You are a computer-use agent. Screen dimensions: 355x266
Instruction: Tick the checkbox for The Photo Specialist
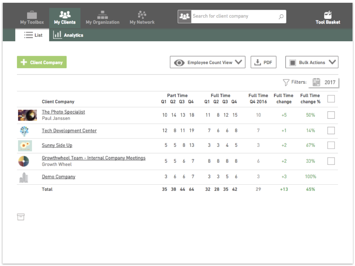tap(331, 115)
